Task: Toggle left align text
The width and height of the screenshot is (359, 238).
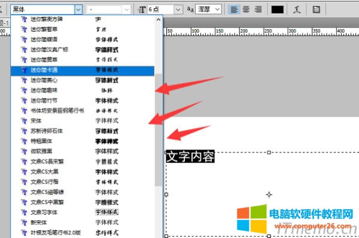Action: [x=234, y=10]
